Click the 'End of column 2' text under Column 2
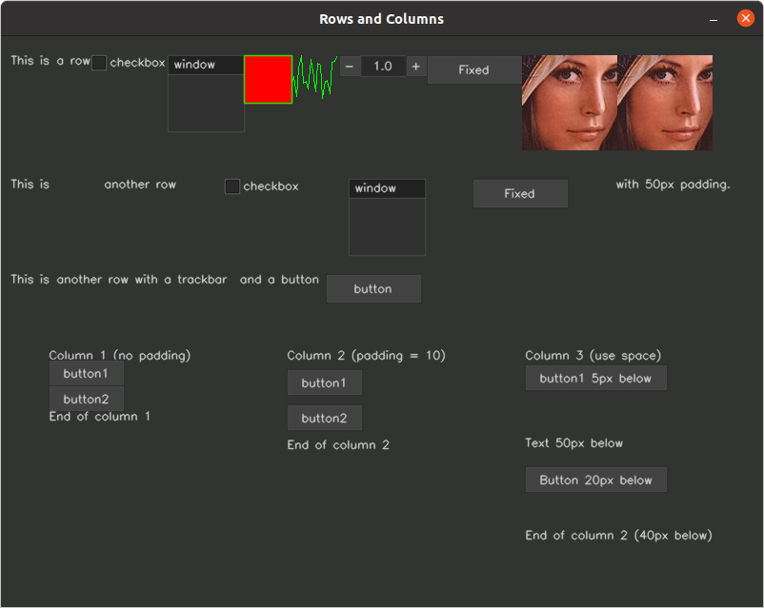764x608 pixels. point(338,445)
